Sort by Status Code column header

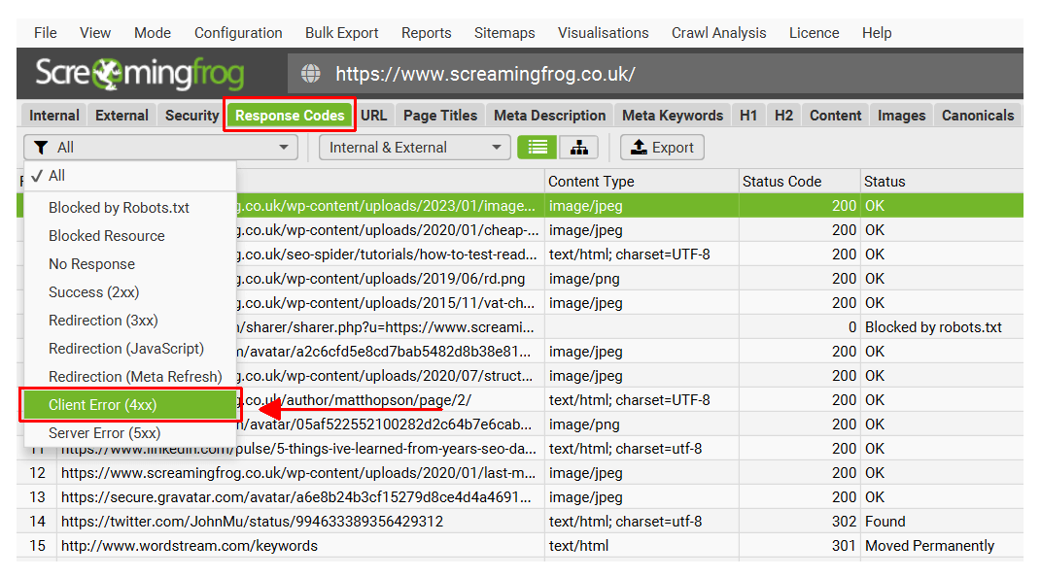[799, 181]
